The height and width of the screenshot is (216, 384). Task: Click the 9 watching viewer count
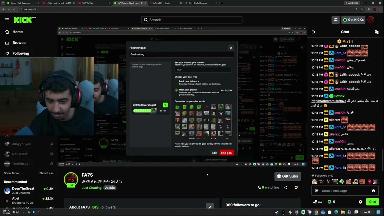click(x=268, y=187)
